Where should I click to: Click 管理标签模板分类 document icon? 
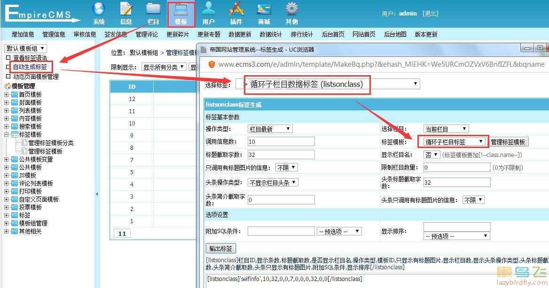[x=24, y=143]
